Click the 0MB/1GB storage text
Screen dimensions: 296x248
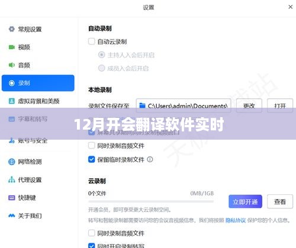point(202,194)
